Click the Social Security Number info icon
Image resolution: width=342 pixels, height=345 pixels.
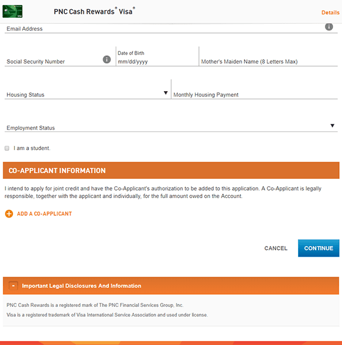(107, 59)
